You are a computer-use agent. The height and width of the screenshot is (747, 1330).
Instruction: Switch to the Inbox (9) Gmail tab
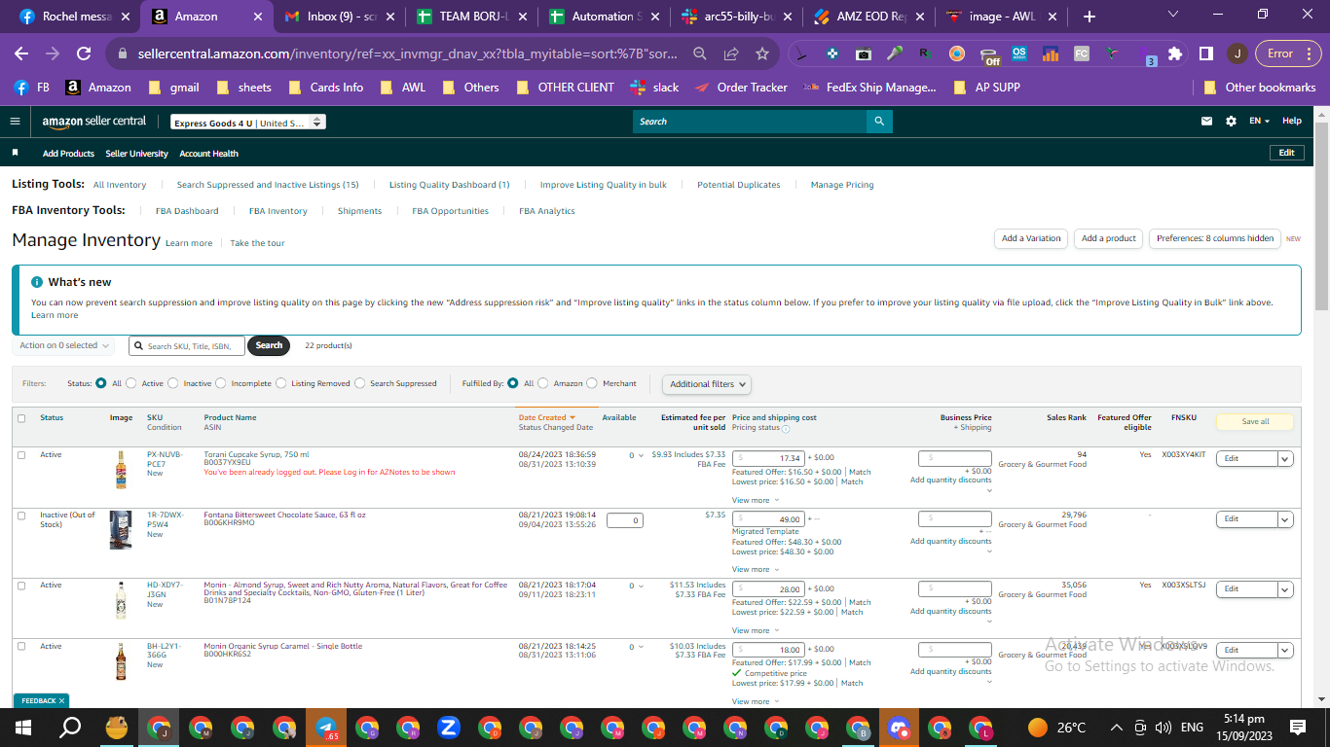(341, 17)
